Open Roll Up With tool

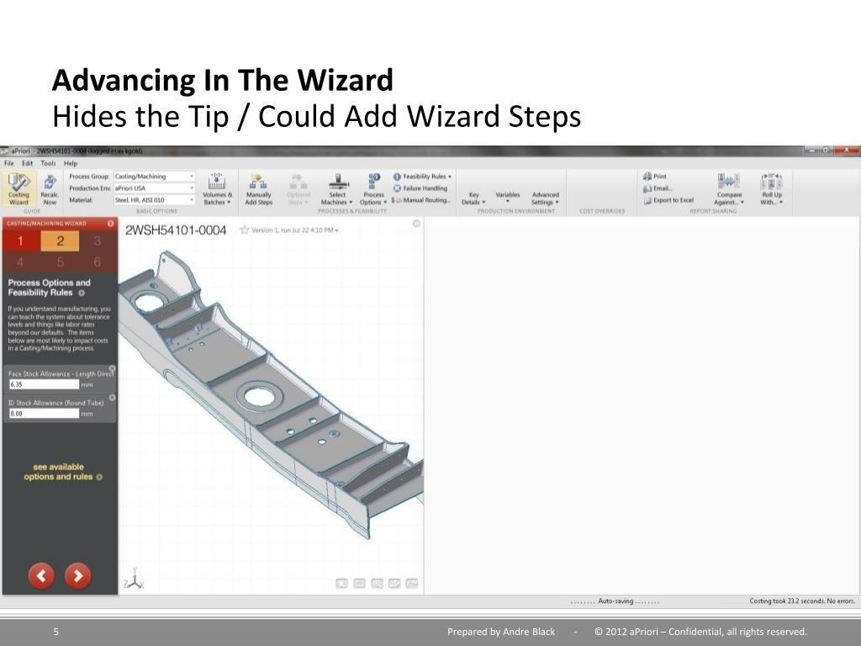point(771,189)
